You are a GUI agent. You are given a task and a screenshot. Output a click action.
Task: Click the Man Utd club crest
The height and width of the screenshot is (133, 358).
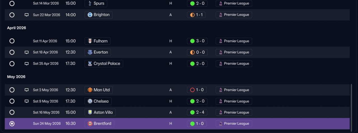point(90,90)
